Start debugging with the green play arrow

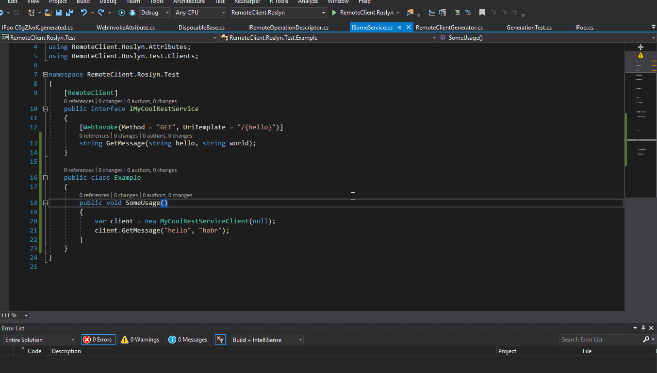tap(334, 13)
